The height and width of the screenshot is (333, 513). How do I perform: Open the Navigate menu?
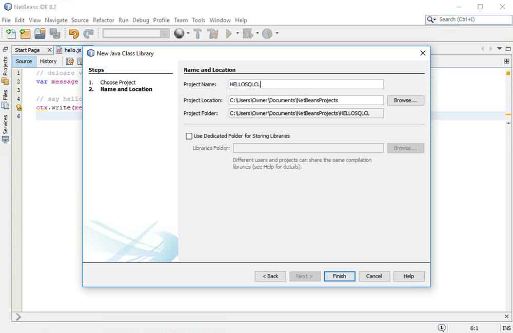56,21
